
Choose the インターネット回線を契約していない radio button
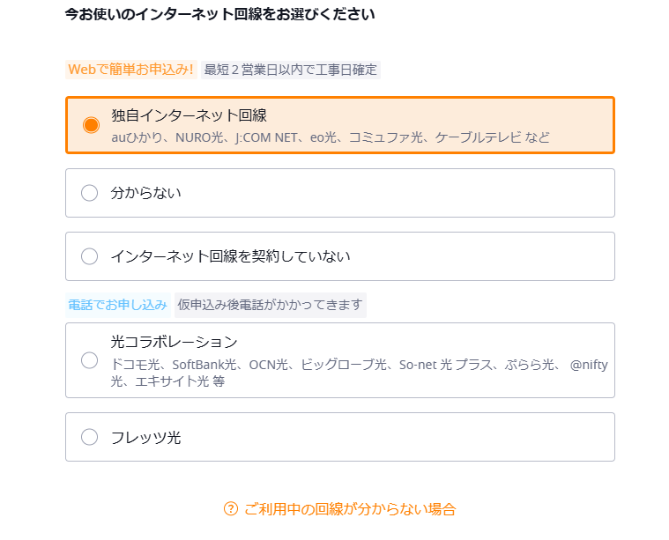pyautogui.click(x=90, y=256)
